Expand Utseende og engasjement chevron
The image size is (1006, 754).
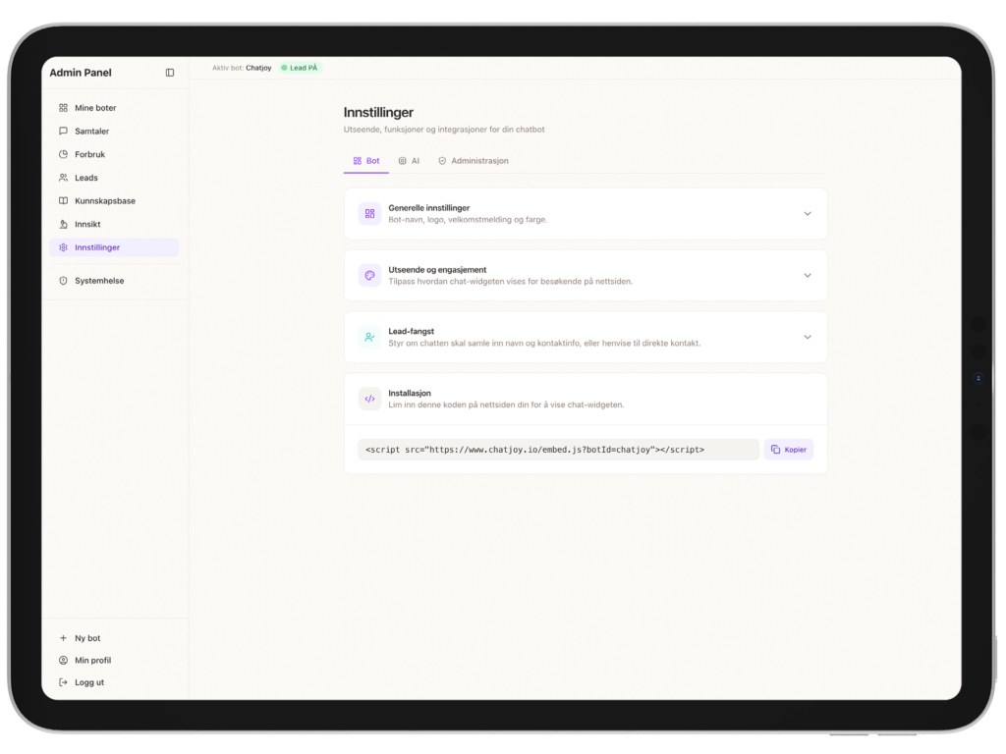[x=807, y=276]
